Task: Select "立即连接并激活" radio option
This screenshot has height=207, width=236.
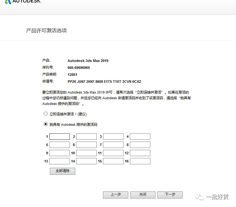Action: tap(45, 114)
